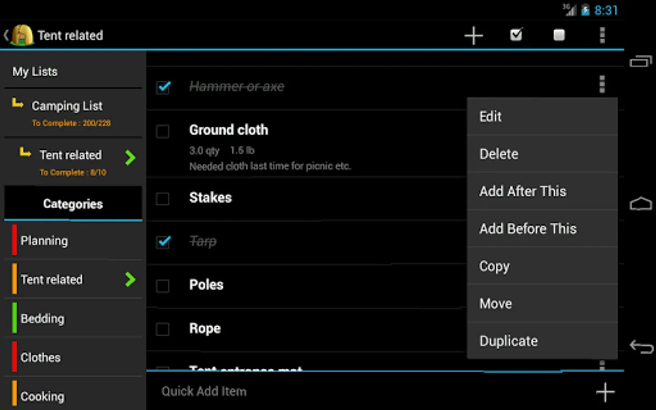This screenshot has height=410, width=656.
Task: Tap the plus icon beside Quick Add Item
Action: tap(605, 392)
